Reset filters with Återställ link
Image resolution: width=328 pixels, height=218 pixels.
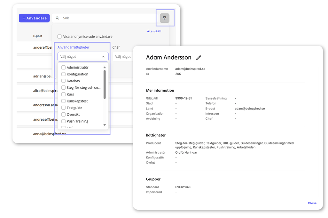coord(154,31)
